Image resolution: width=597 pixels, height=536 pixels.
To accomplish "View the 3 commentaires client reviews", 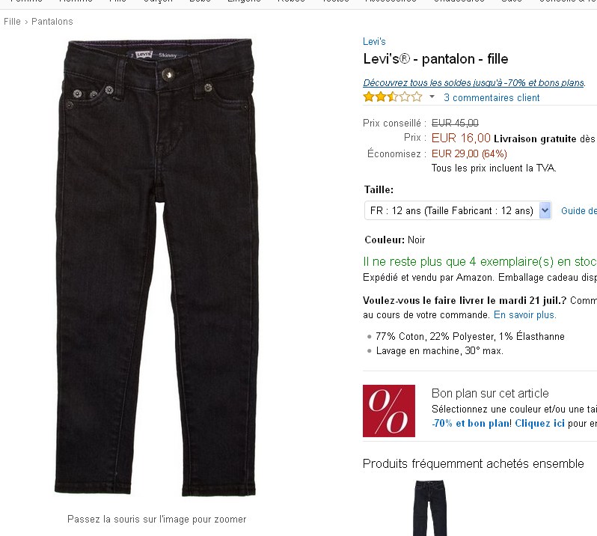I will pos(492,97).
